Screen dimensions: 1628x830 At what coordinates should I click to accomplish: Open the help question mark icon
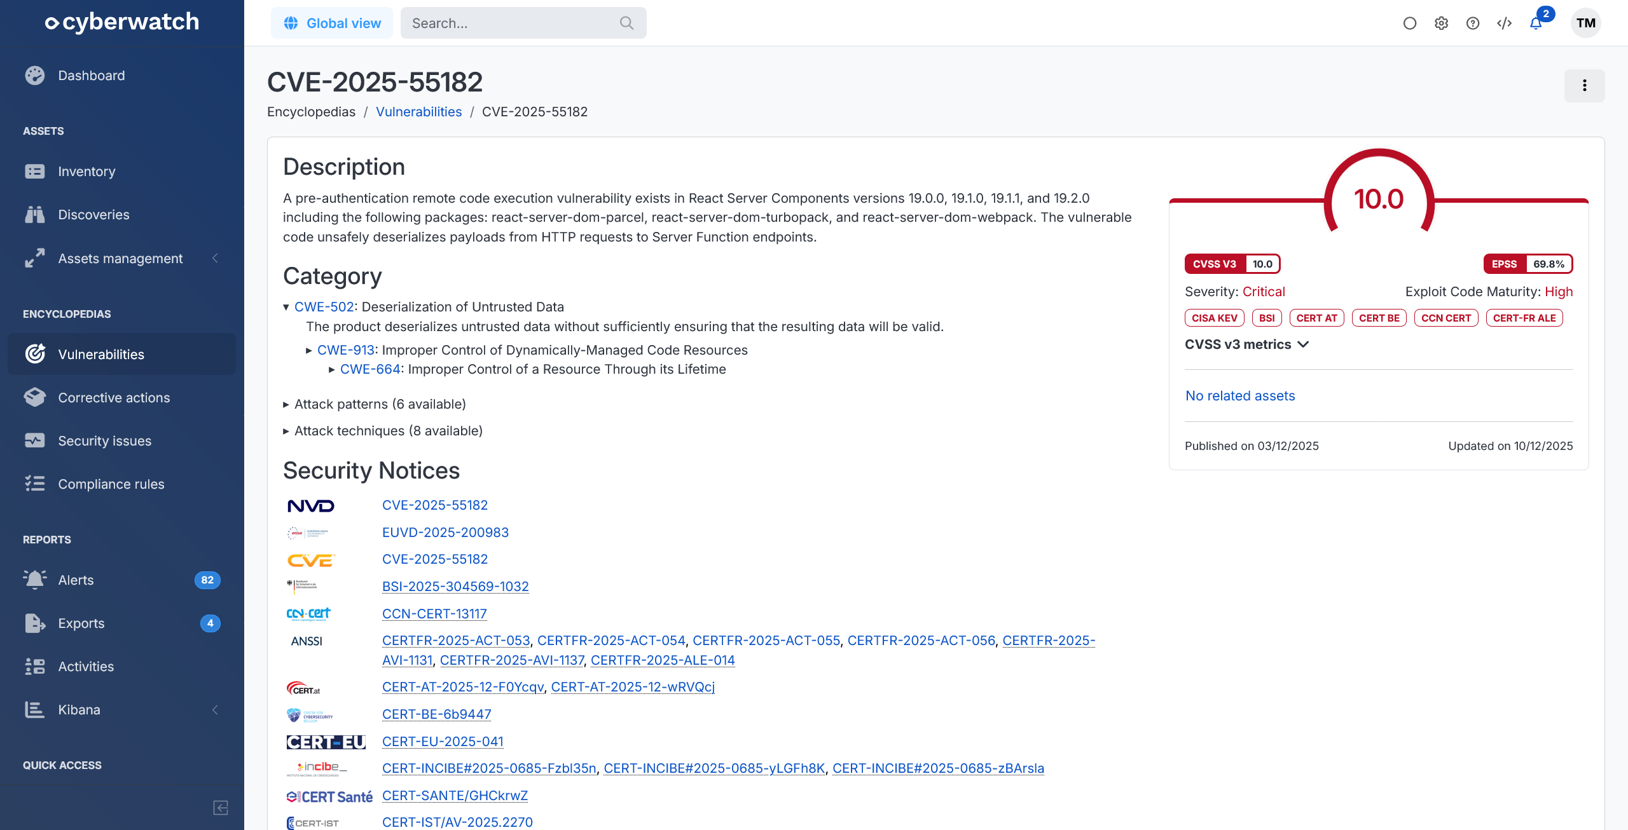coord(1473,24)
